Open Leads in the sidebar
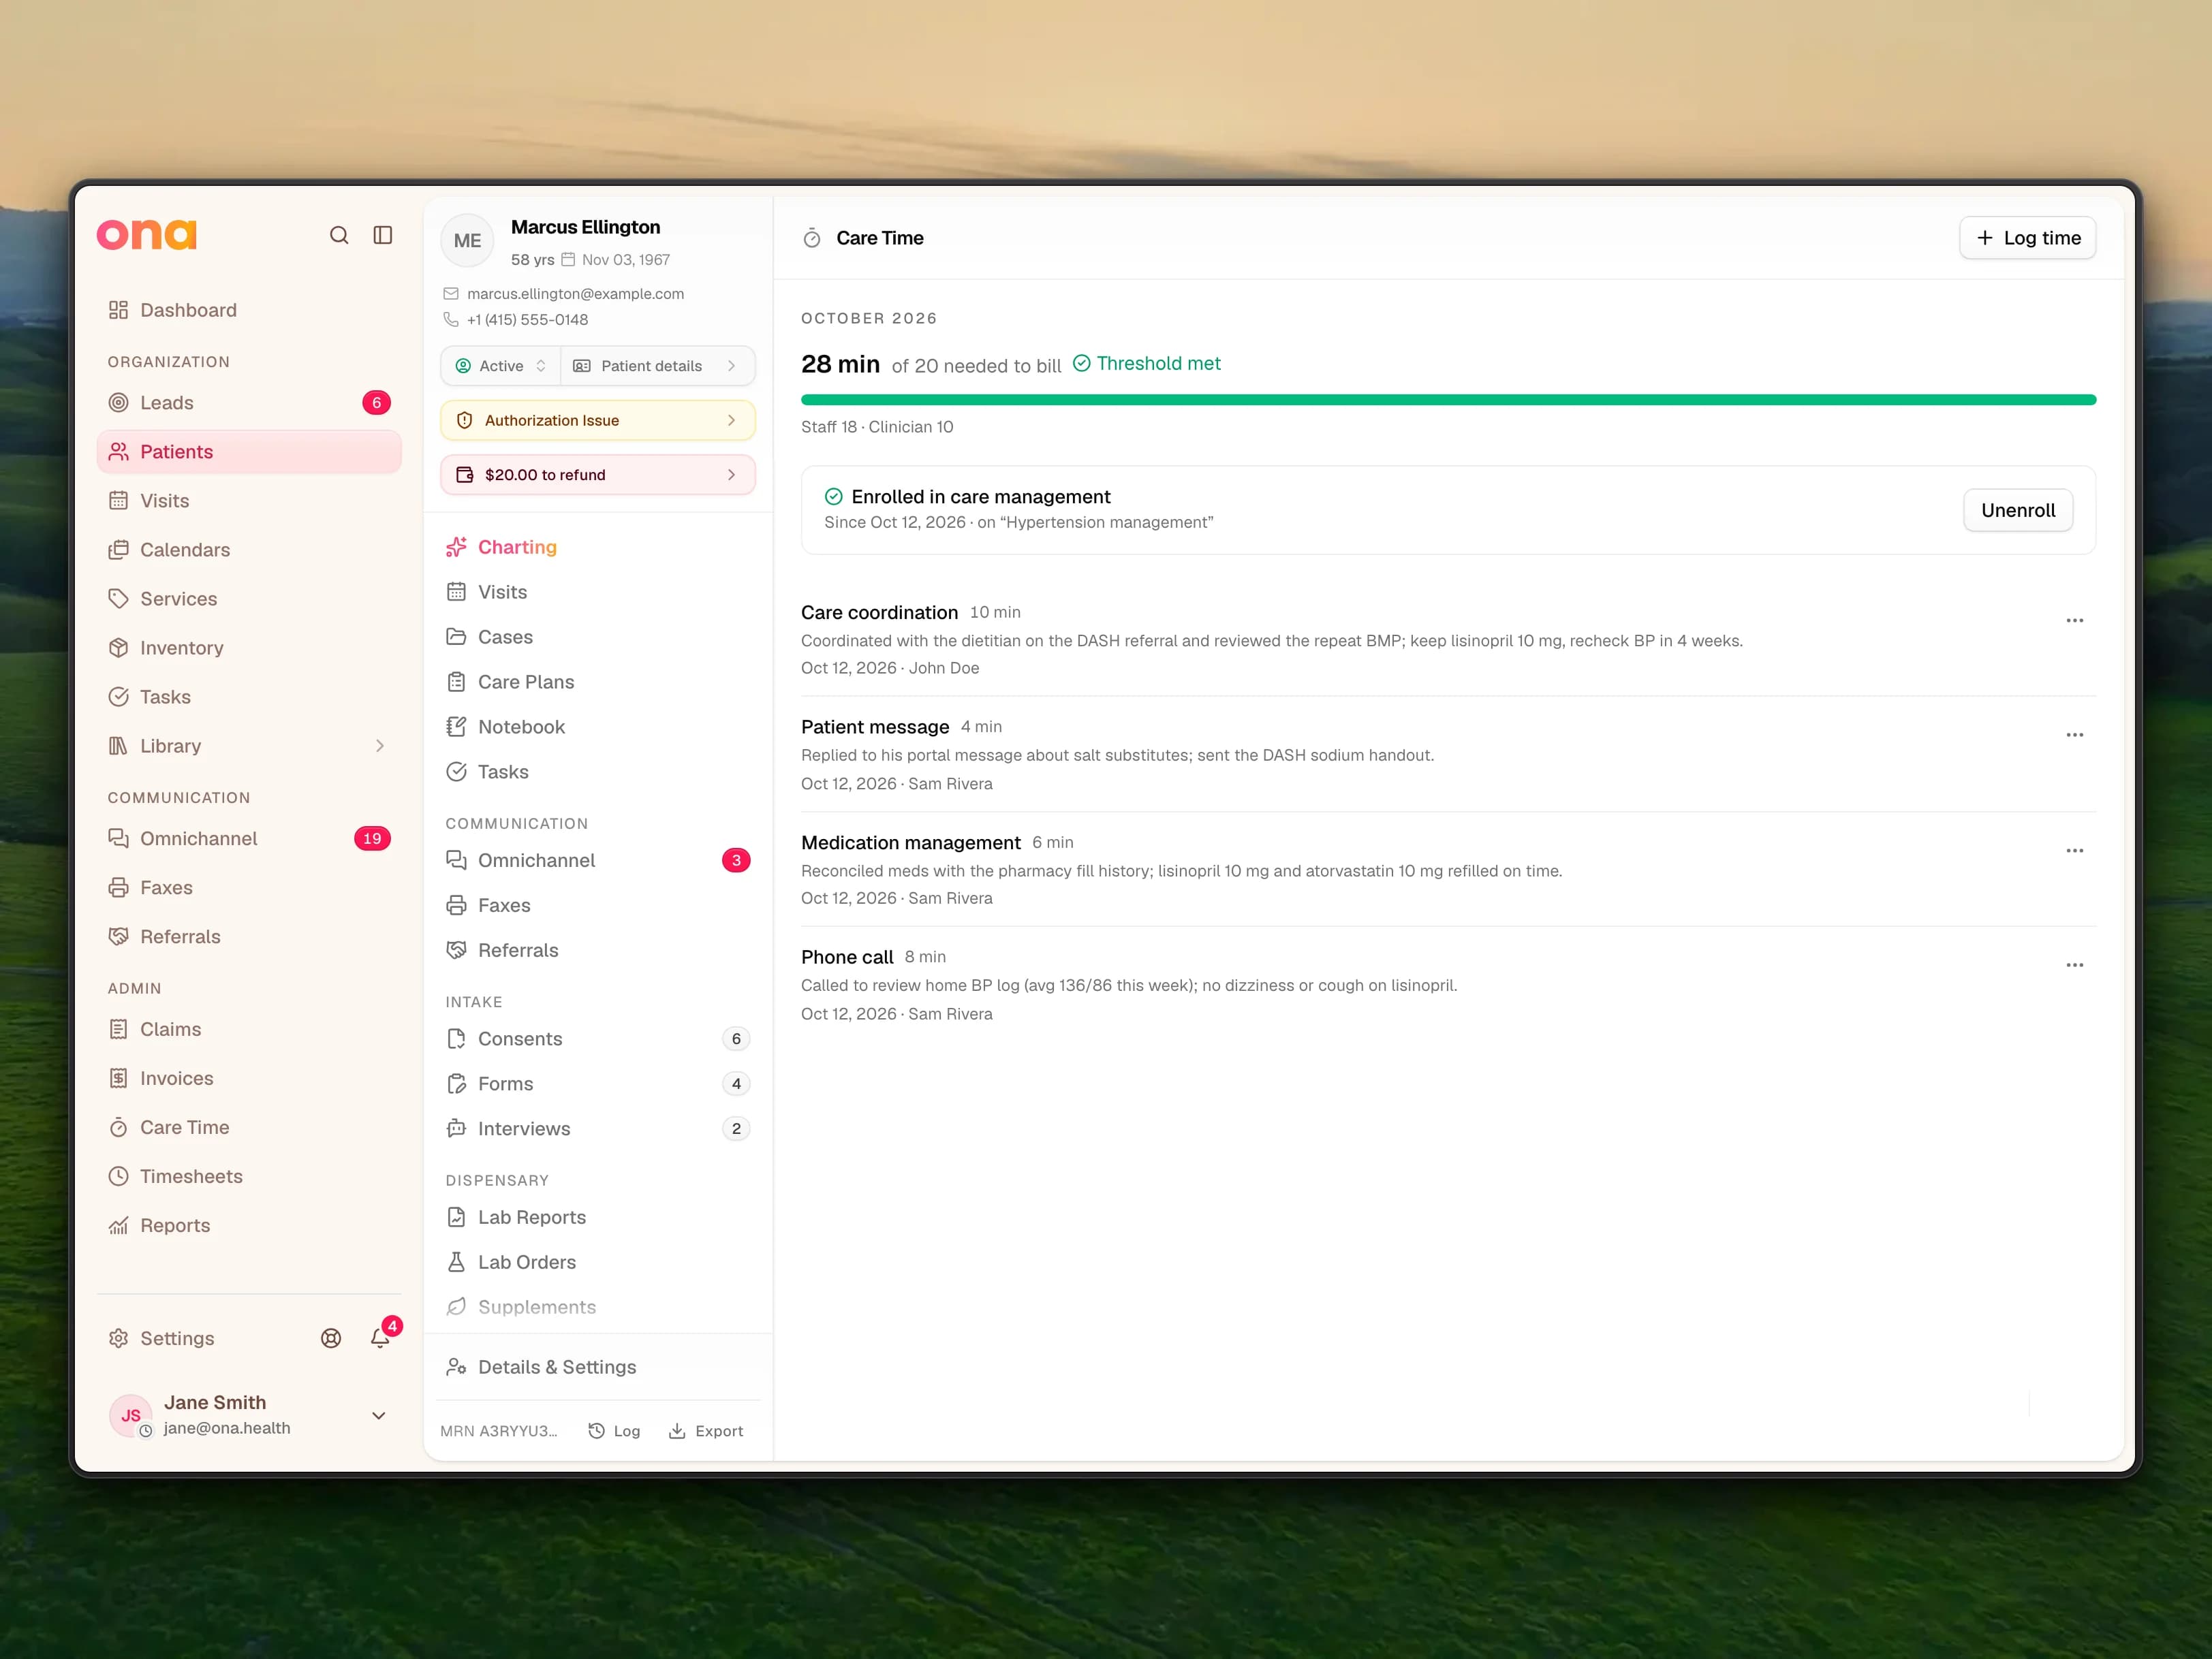 [x=249, y=402]
